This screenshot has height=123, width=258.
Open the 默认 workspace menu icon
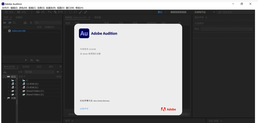pyautogui.click(x=166, y=12)
